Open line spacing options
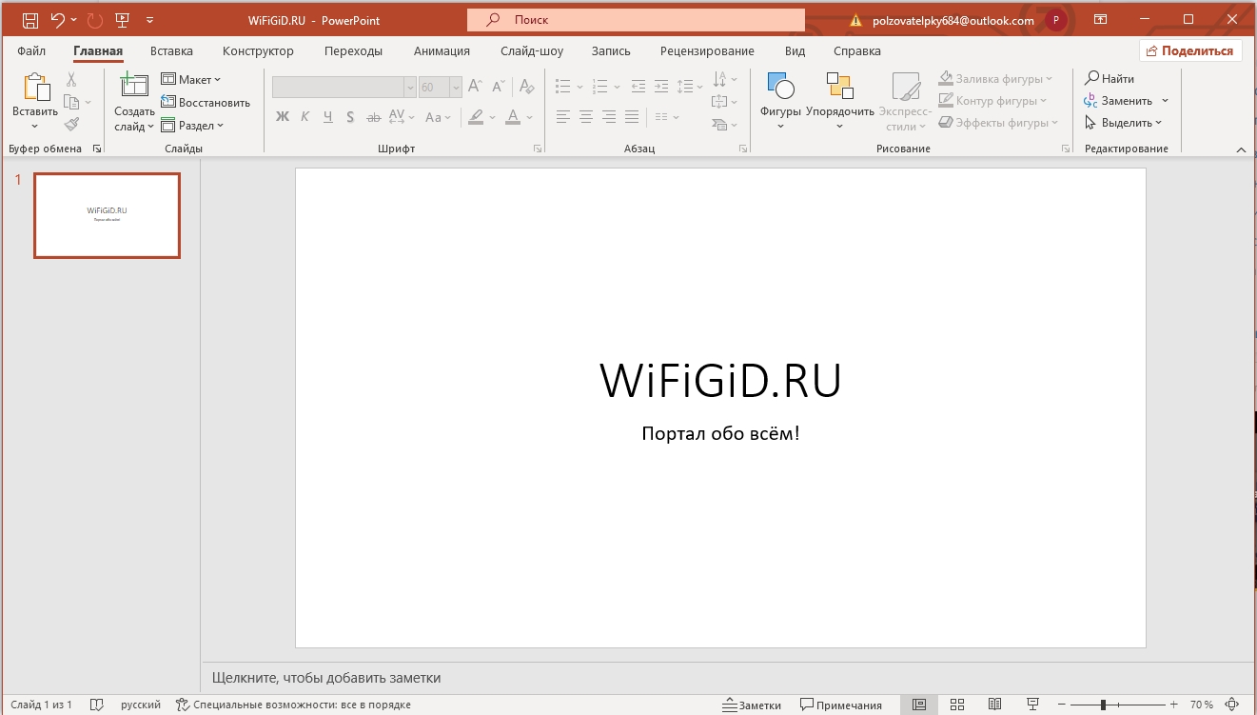1257x715 pixels. coord(689,87)
